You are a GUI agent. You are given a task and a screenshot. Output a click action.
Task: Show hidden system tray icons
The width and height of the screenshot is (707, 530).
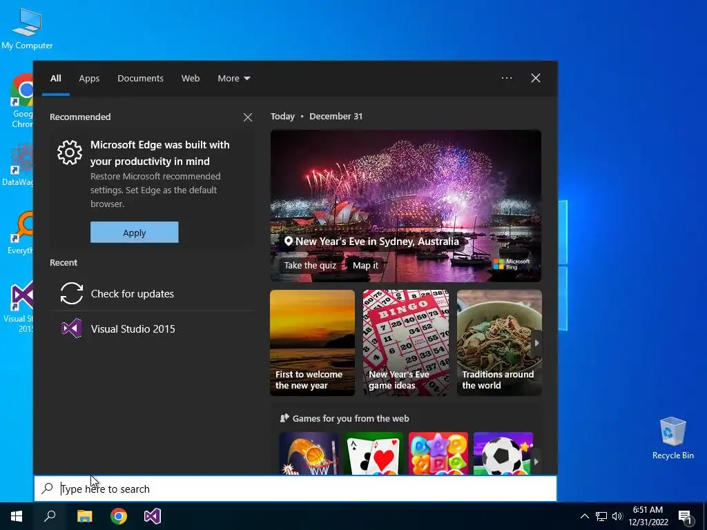(584, 516)
